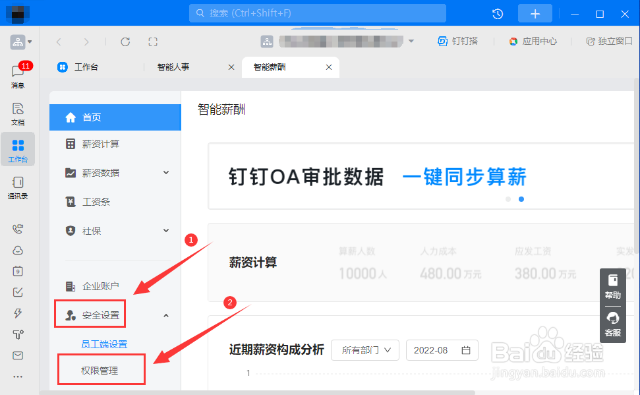Image resolution: width=640 pixels, height=395 pixels.
Task: Open the 权限管理 submenu item
Action: (100, 371)
